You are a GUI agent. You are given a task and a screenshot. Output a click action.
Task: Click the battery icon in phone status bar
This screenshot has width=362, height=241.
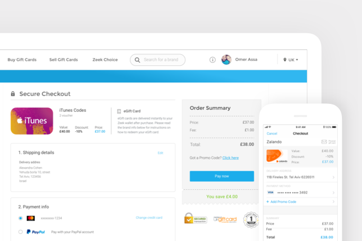coord(334,127)
